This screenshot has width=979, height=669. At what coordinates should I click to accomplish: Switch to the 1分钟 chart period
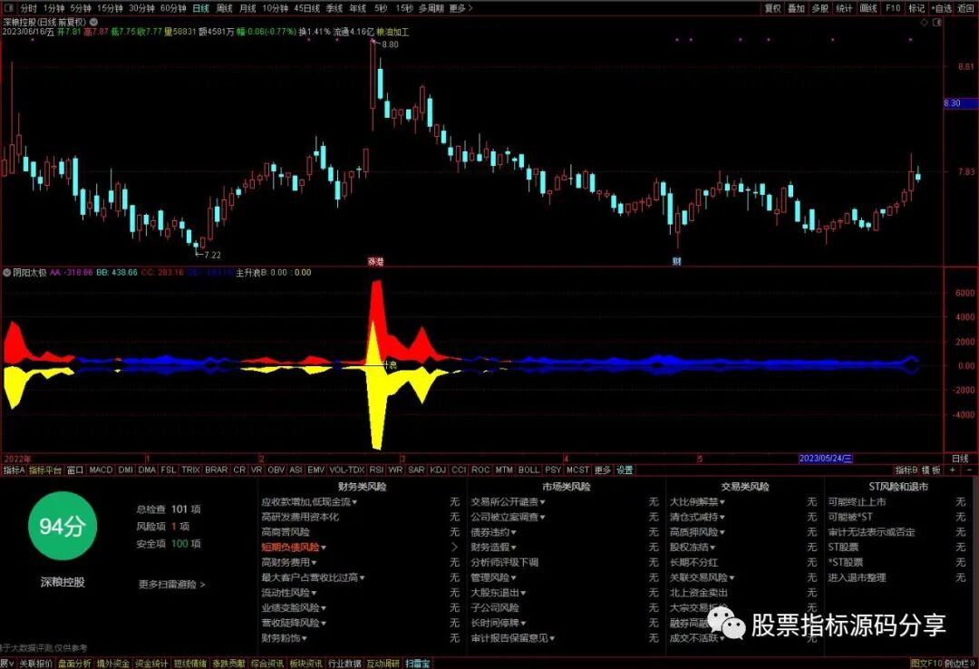tap(54, 8)
